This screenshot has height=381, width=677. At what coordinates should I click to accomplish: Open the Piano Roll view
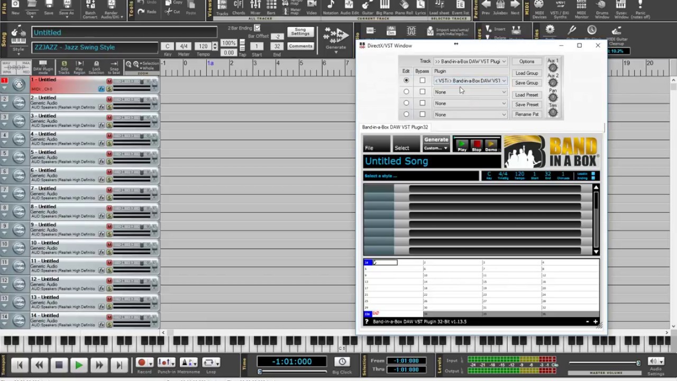[x=405, y=7]
